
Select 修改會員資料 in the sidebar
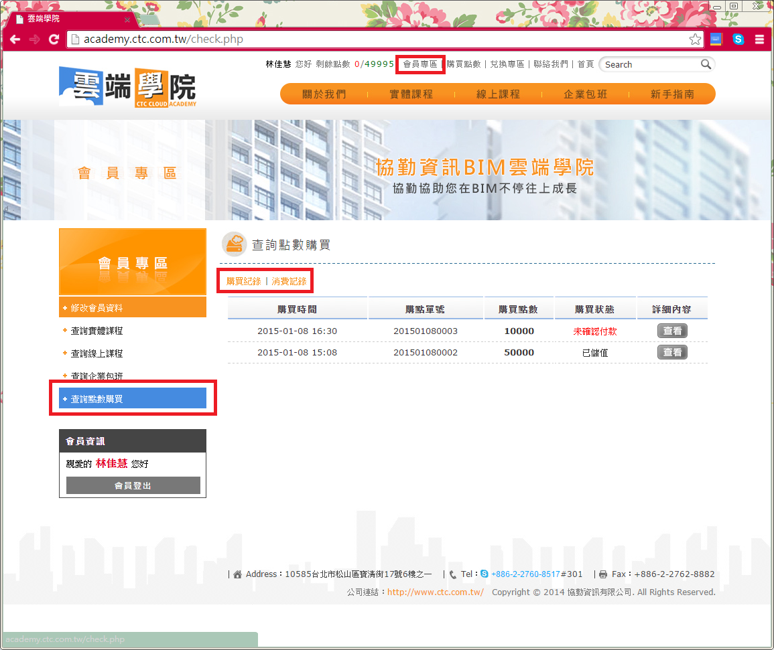coord(97,308)
